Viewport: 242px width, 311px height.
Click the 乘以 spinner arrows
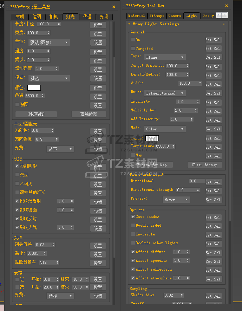48,60
